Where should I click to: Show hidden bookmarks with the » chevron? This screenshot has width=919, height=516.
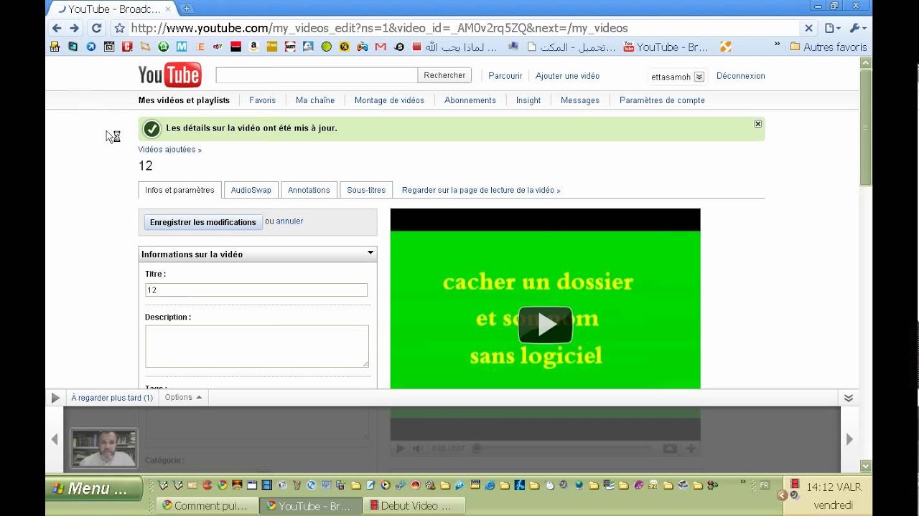[x=777, y=45]
